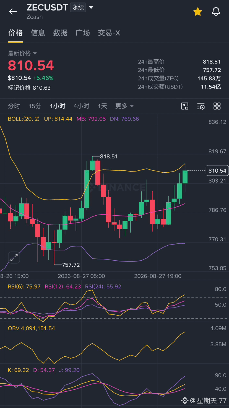Tap the 永续 perpetual contract badge
This screenshot has height=408, width=229.
(x=78, y=7)
